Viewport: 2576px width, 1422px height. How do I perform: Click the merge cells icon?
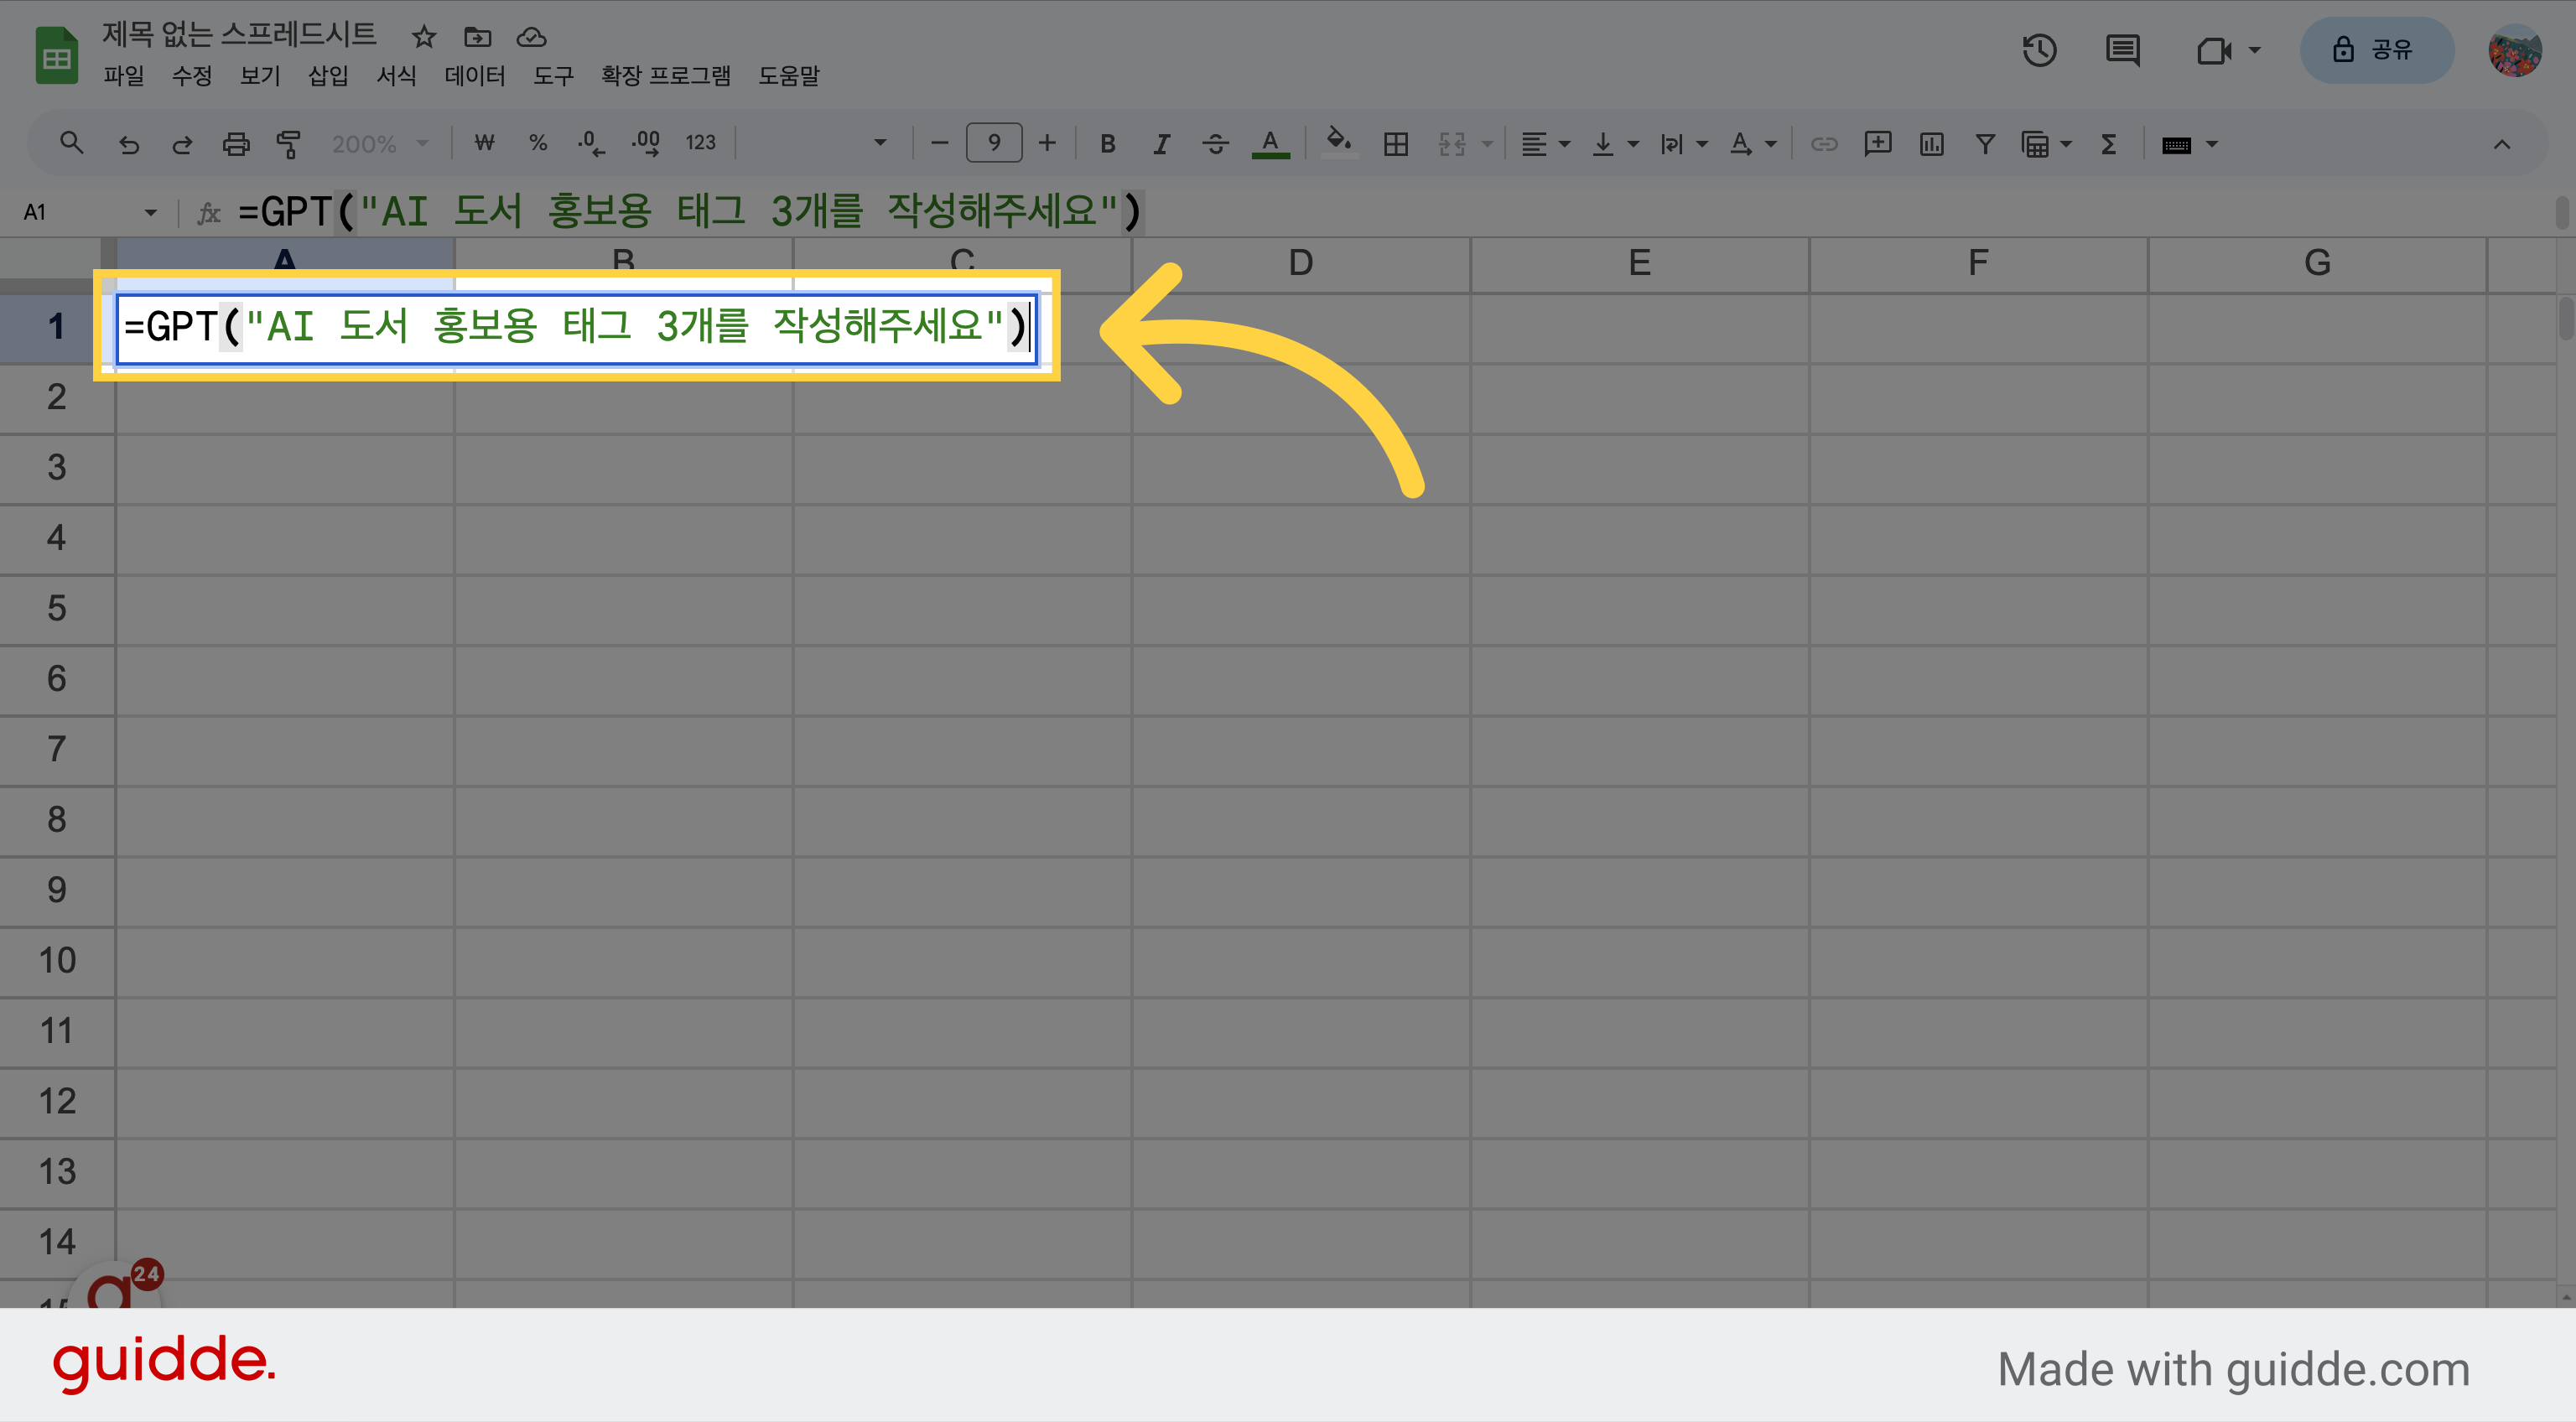tap(1452, 144)
